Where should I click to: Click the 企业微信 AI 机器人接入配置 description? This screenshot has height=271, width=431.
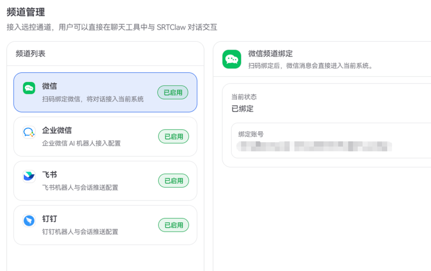[x=81, y=143]
